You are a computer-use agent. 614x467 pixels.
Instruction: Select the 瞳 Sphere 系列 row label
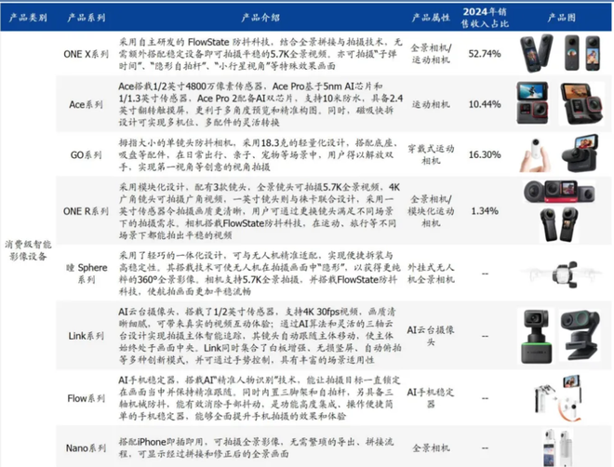tap(87, 274)
